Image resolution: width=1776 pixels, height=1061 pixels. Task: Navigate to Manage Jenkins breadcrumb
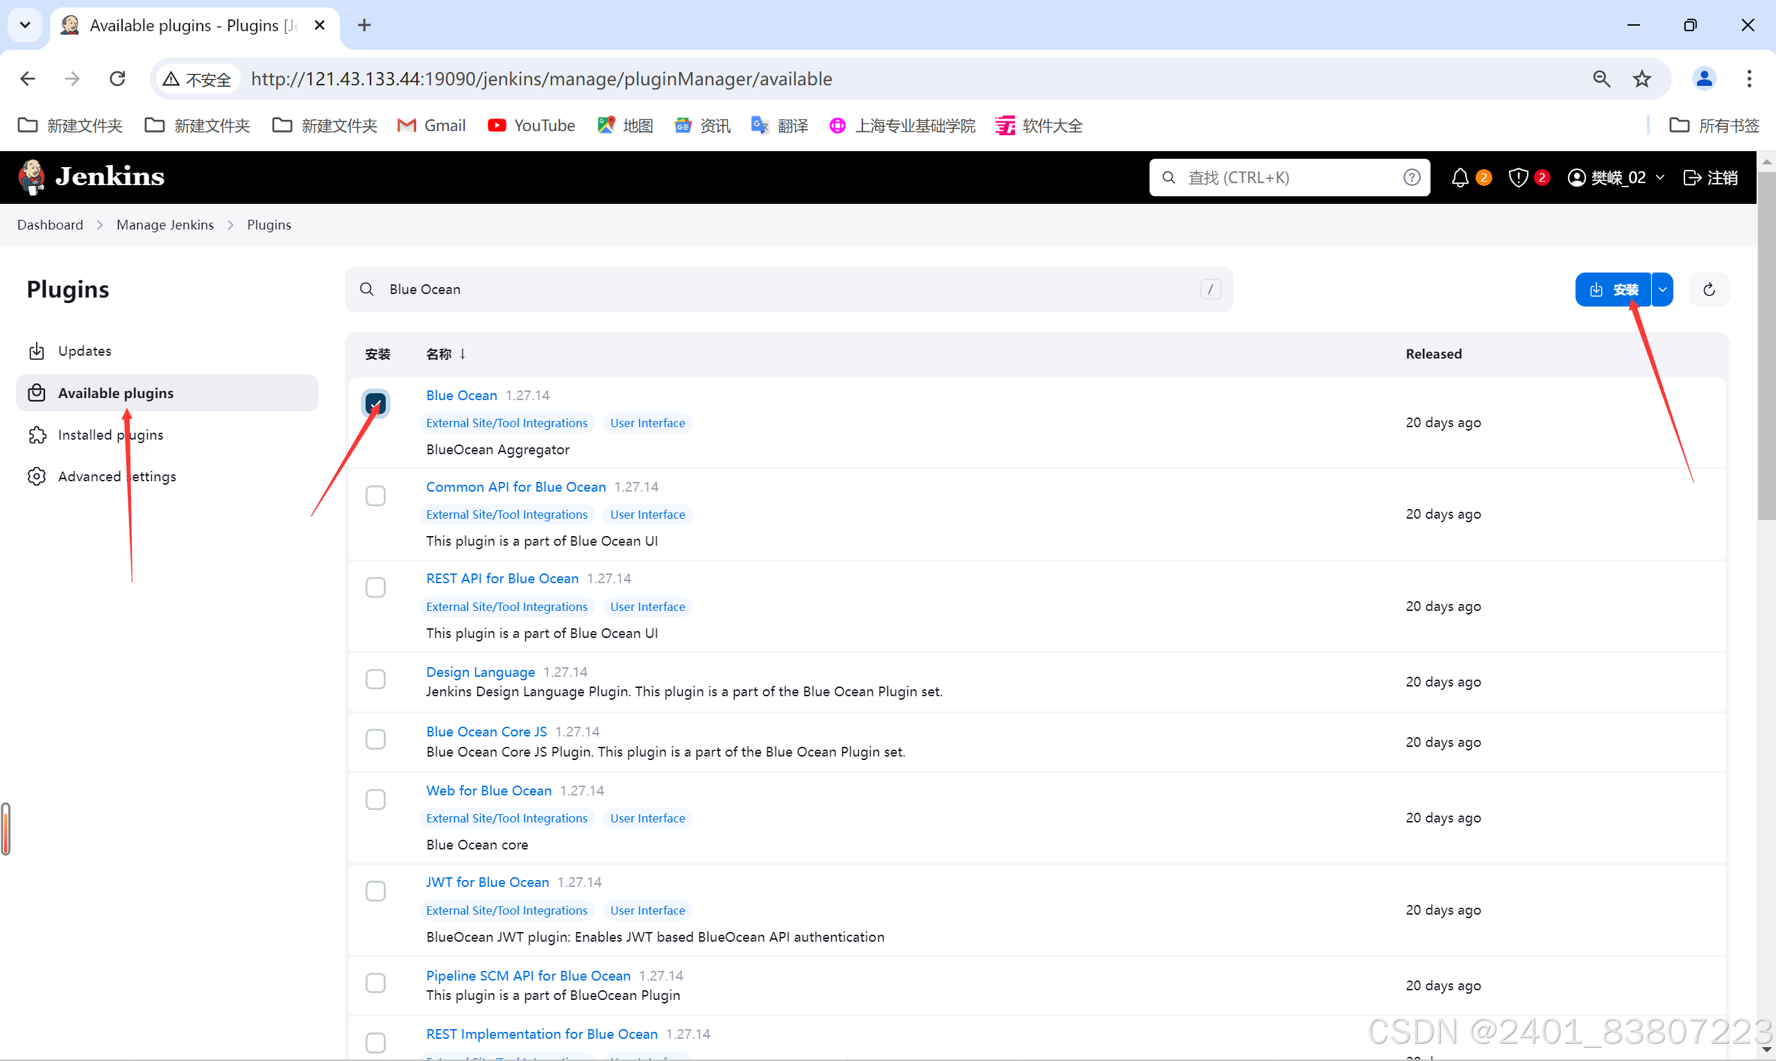(x=165, y=224)
